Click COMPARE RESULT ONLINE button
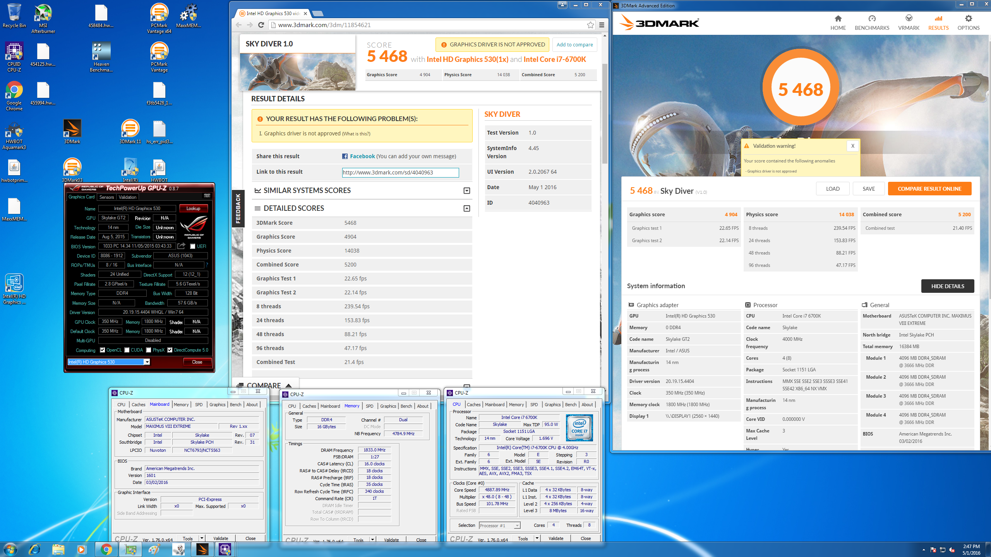The image size is (991, 557). click(x=929, y=189)
